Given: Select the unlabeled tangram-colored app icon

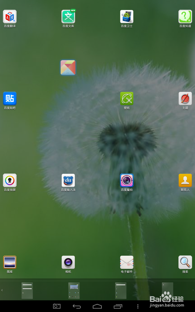Looking at the screenshot, I should click(x=68, y=68).
